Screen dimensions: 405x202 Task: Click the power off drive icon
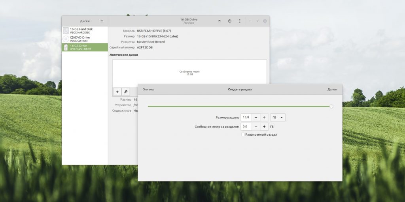tap(229, 21)
